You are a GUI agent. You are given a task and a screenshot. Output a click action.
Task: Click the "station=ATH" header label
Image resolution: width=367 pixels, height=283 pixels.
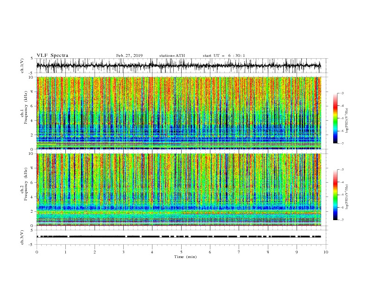pyautogui.click(x=172, y=55)
